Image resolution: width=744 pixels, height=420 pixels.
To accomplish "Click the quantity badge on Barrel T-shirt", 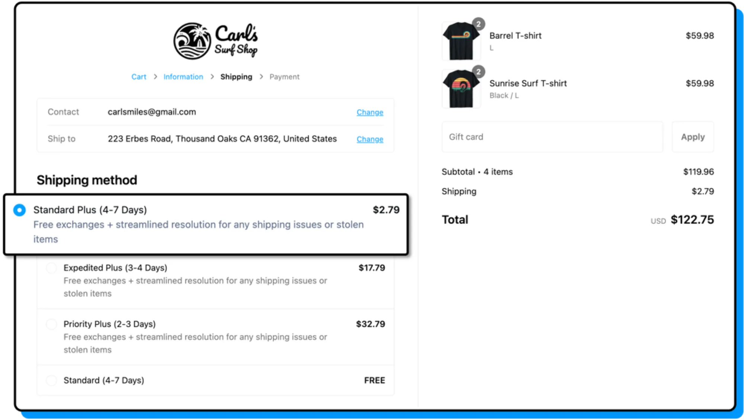I will (478, 25).
